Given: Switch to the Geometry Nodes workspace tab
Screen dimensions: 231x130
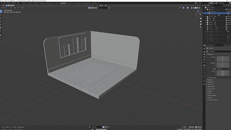Looking at the screenshot, I should (87, 3).
